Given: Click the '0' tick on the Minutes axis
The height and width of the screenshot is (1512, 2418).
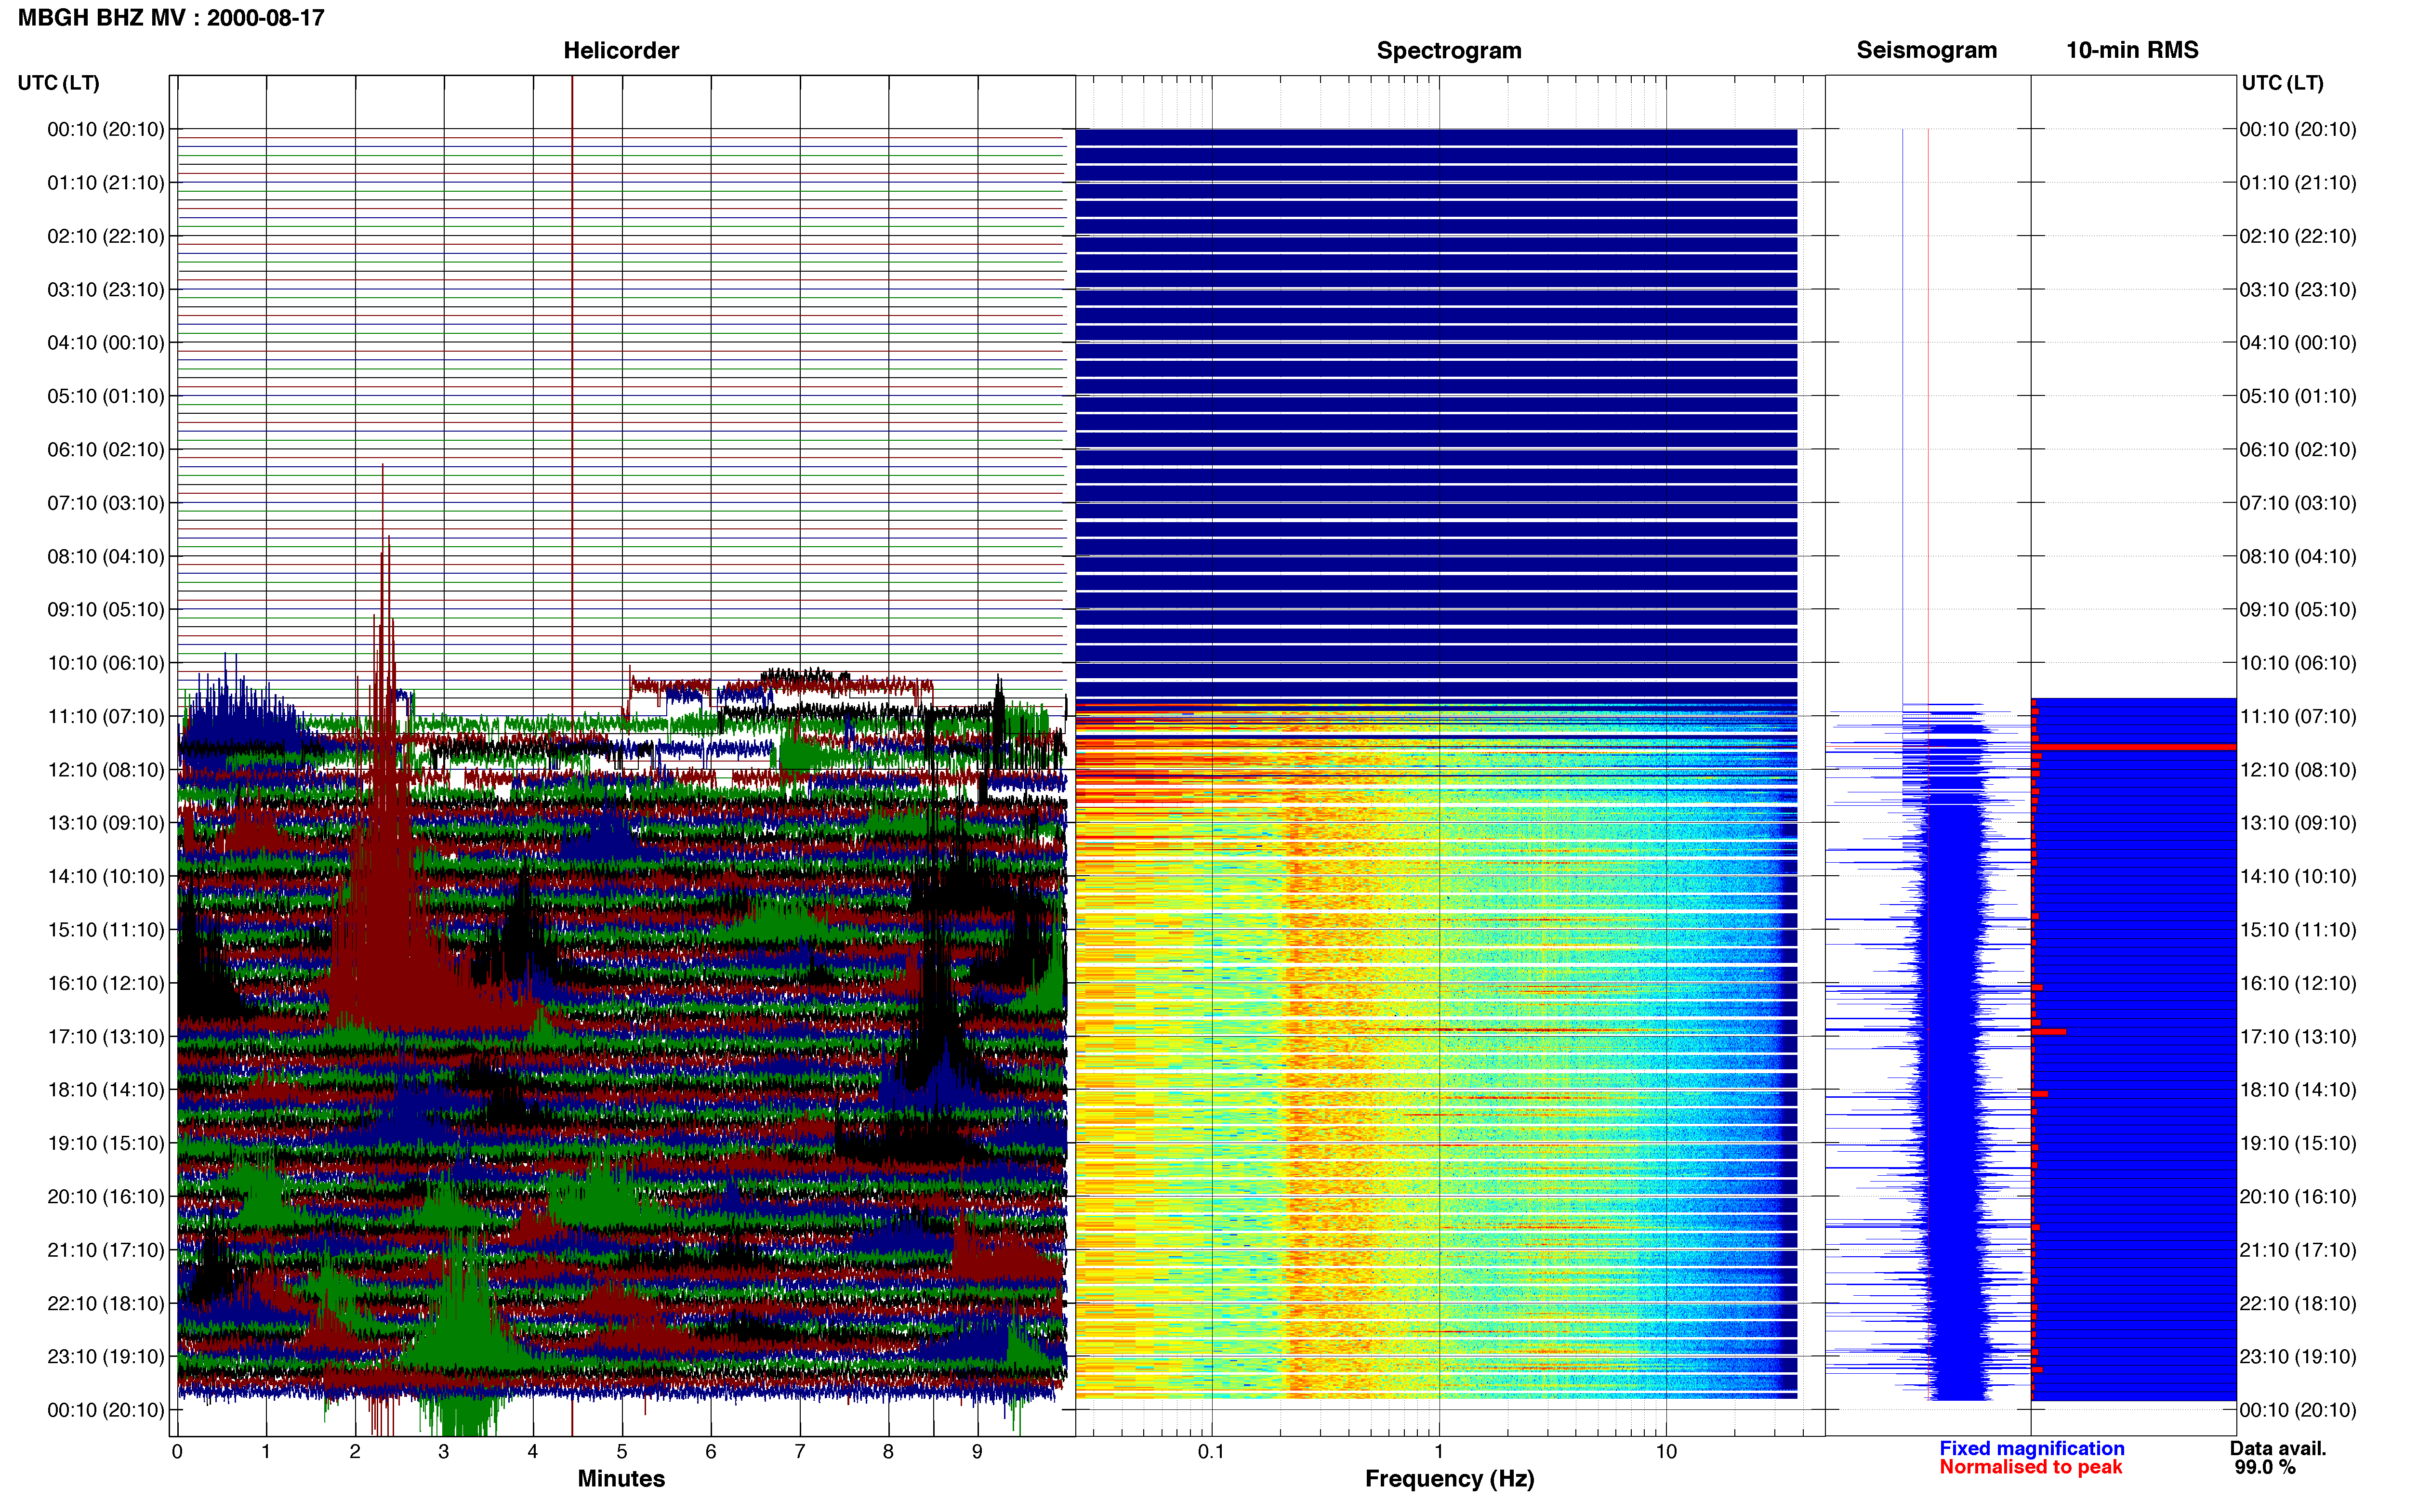Looking at the screenshot, I should click(x=177, y=1452).
